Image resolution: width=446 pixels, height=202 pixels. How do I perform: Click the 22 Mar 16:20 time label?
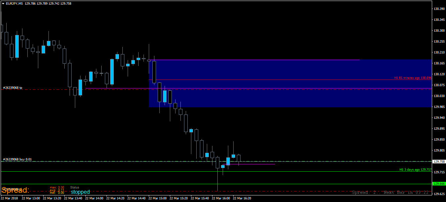(x=241, y=198)
